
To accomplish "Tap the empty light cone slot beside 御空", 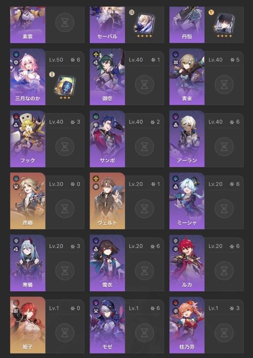I will [145, 85].
